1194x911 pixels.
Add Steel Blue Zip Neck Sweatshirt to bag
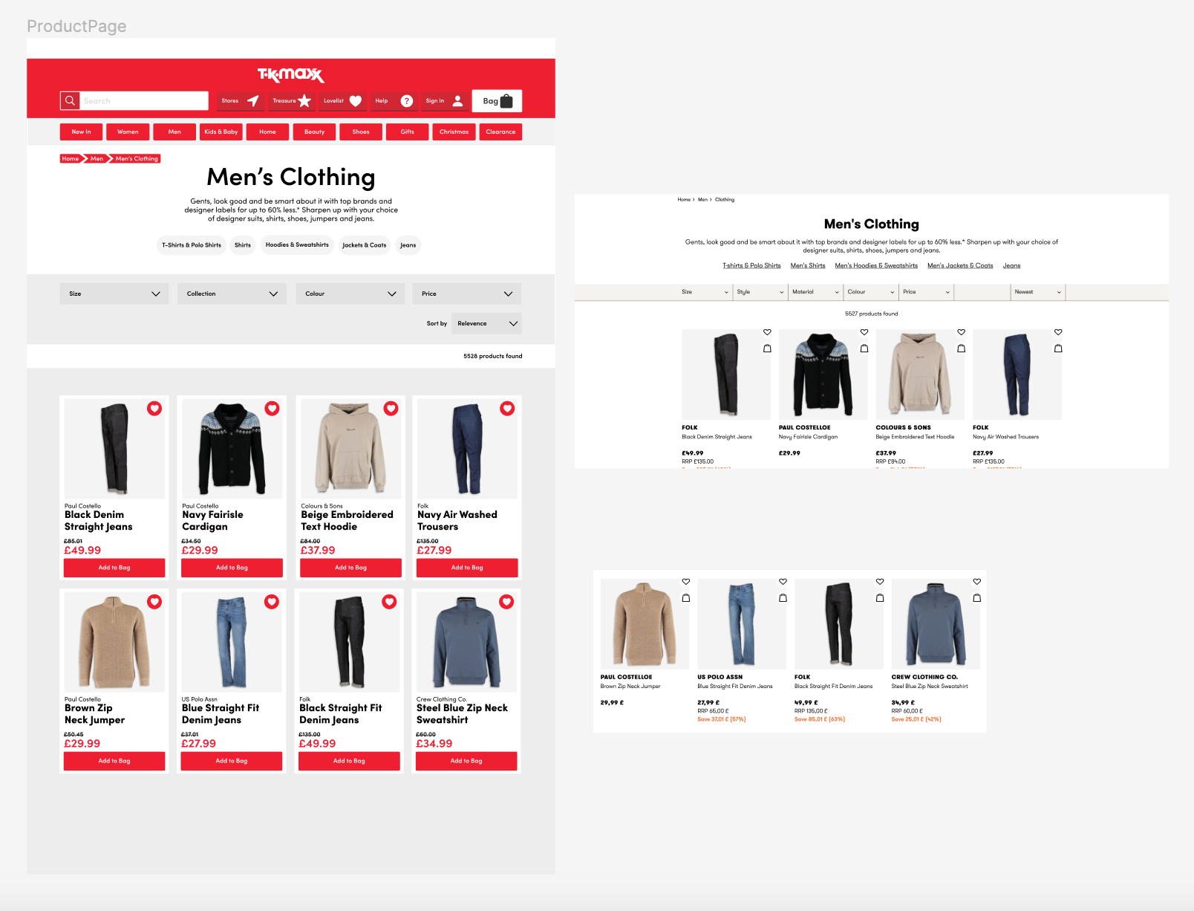click(466, 761)
